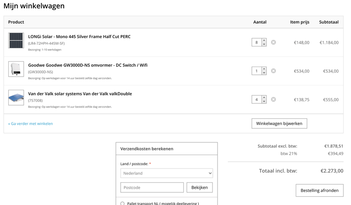This screenshot has height=205, width=351.
Task: Click the €148,00 item price
Action: tap(301, 42)
